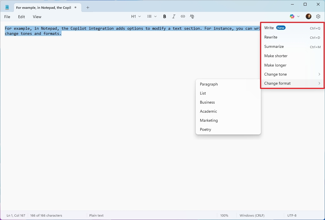Click the Notepad app icon in the titlebar
Screen dimensions: 325x220
coord(7,7)
